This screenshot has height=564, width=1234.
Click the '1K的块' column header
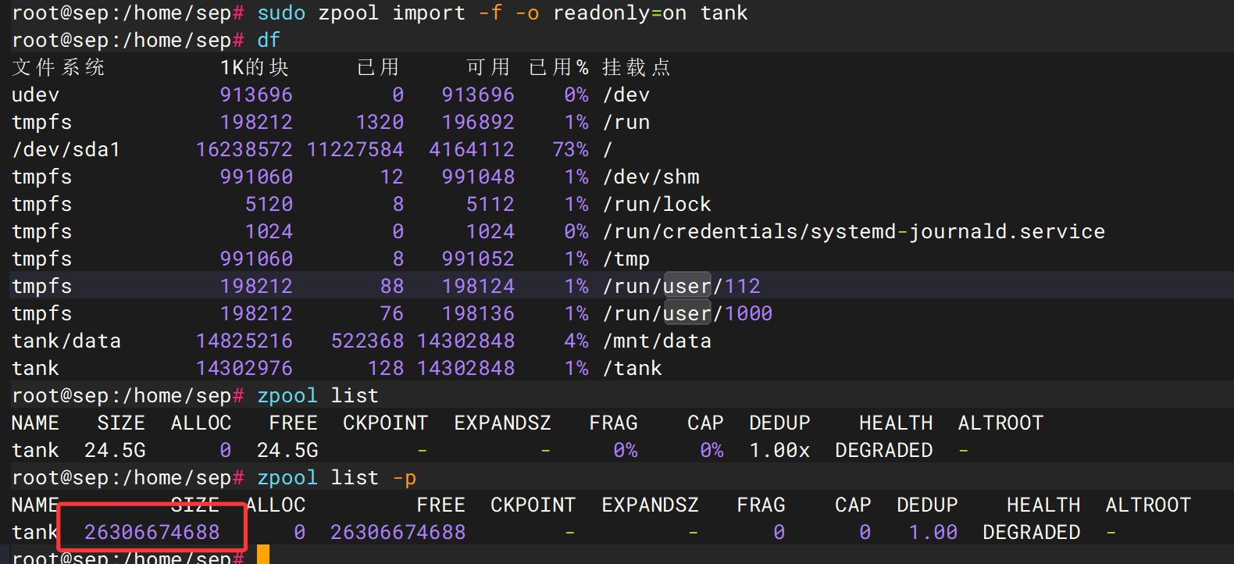click(255, 68)
